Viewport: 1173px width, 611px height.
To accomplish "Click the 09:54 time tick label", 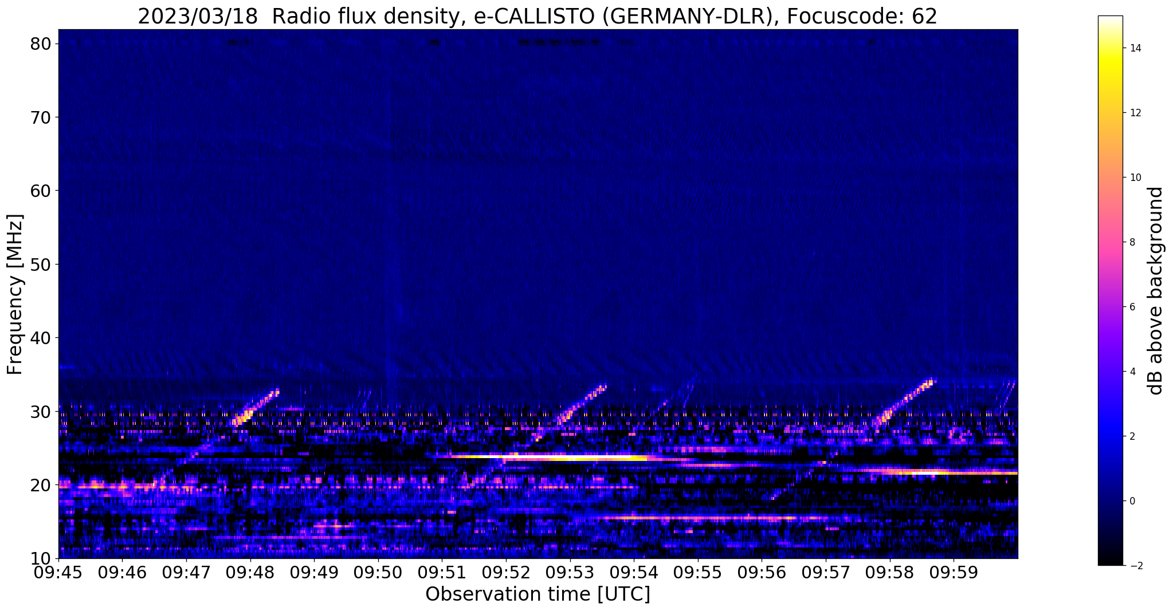I will point(634,573).
